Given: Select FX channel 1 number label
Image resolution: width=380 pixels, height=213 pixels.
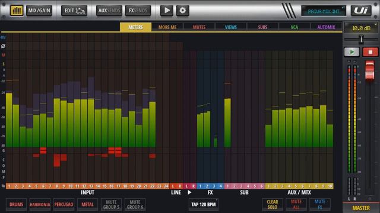Looking at the screenshot, I should [200, 186].
